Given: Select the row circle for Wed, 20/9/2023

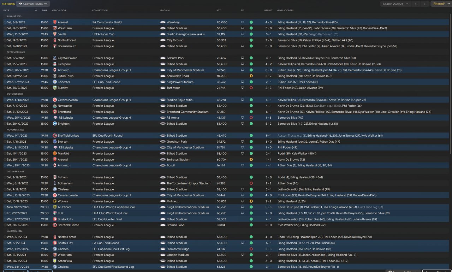Looking at the screenshot, I should click(5, 70).
